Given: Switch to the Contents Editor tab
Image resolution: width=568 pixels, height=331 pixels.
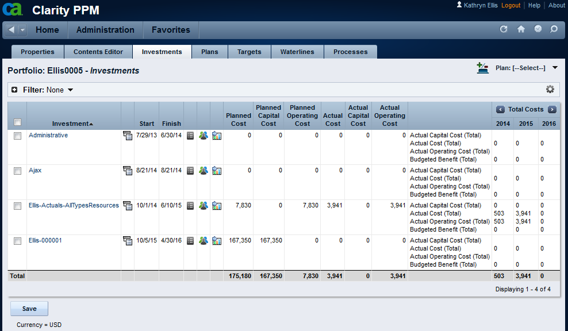Looking at the screenshot, I should tap(98, 52).
